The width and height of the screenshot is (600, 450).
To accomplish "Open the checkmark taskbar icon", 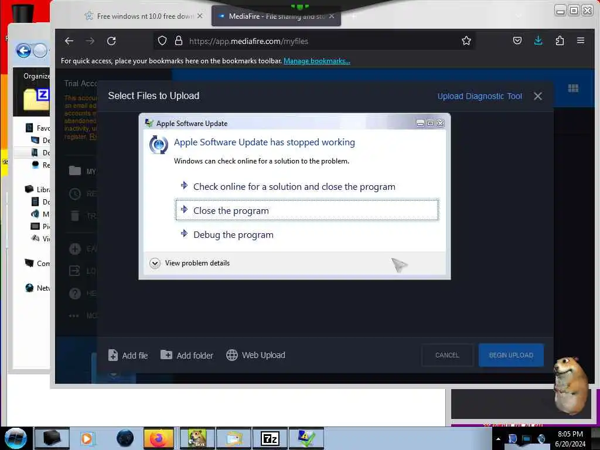I will [306, 438].
